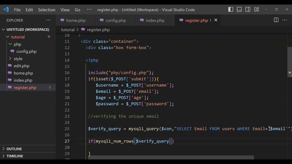Screen dimensions: 292x164
Task: Click the modified dot on tutorial folder
Action: point(49,37)
